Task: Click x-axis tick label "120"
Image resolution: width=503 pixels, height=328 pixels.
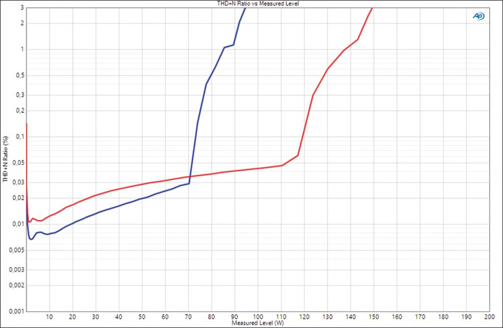Action: [x=304, y=317]
